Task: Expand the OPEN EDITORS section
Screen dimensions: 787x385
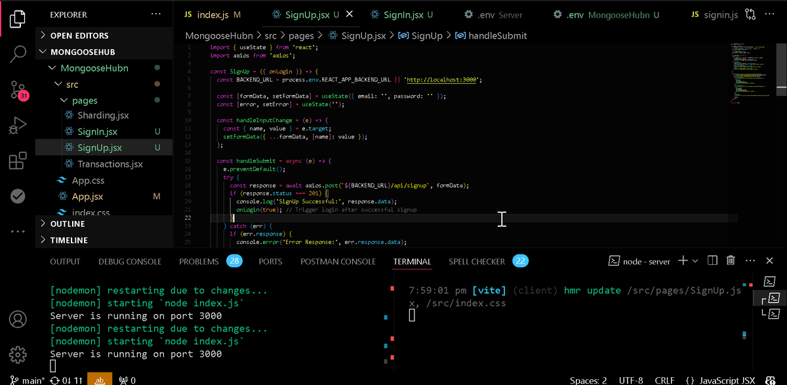Action: coord(104,35)
